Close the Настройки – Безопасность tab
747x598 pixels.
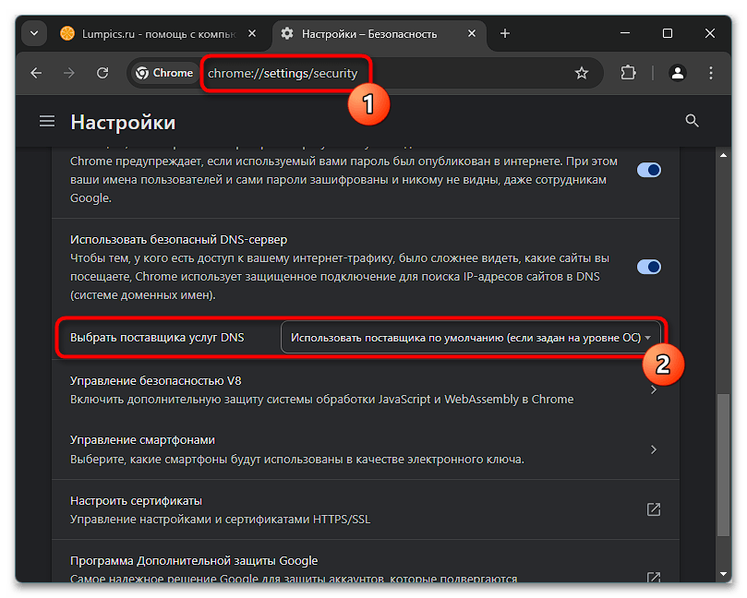[x=471, y=34]
